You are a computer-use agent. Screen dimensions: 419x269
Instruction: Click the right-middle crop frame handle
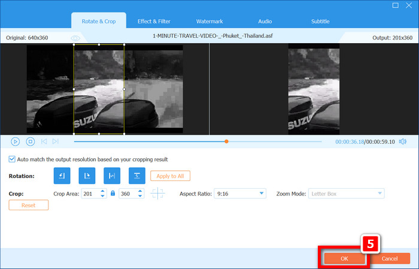[x=124, y=89]
